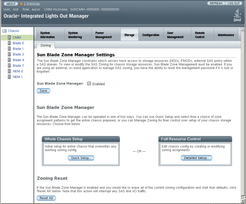Click the NEM 1 module icon
The image size is (246, 204).
click(x=9, y=77)
